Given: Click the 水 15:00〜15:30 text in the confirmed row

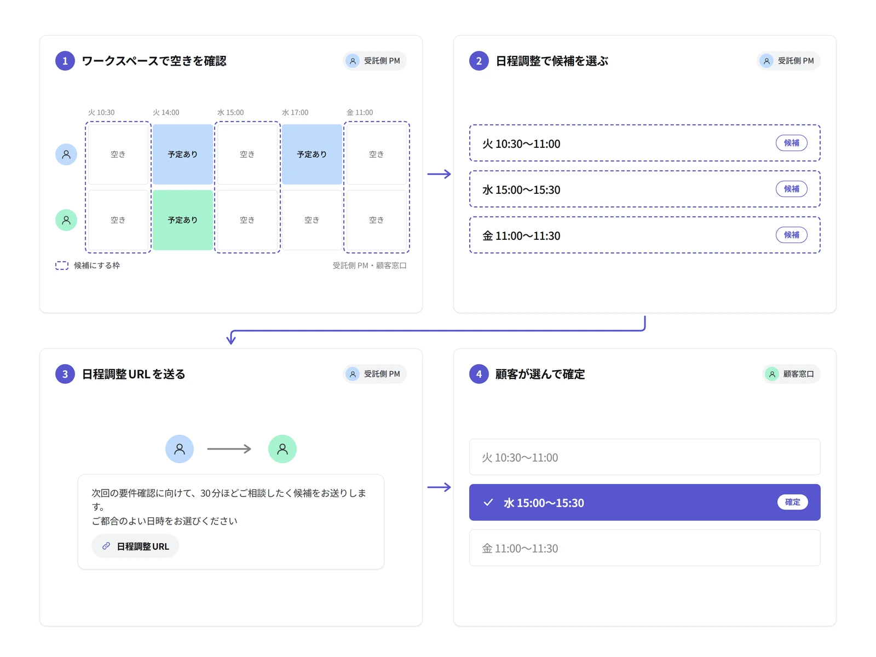Looking at the screenshot, I should click(544, 503).
